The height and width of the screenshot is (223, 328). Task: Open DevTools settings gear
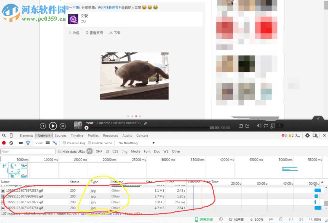307,135
